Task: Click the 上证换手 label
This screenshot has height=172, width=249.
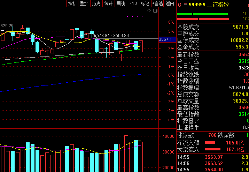Action: [x=188, y=128]
